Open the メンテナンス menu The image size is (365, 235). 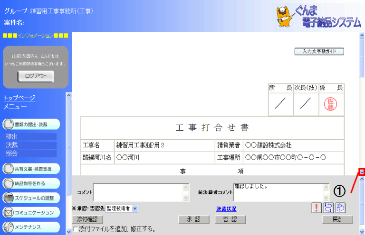(31, 227)
